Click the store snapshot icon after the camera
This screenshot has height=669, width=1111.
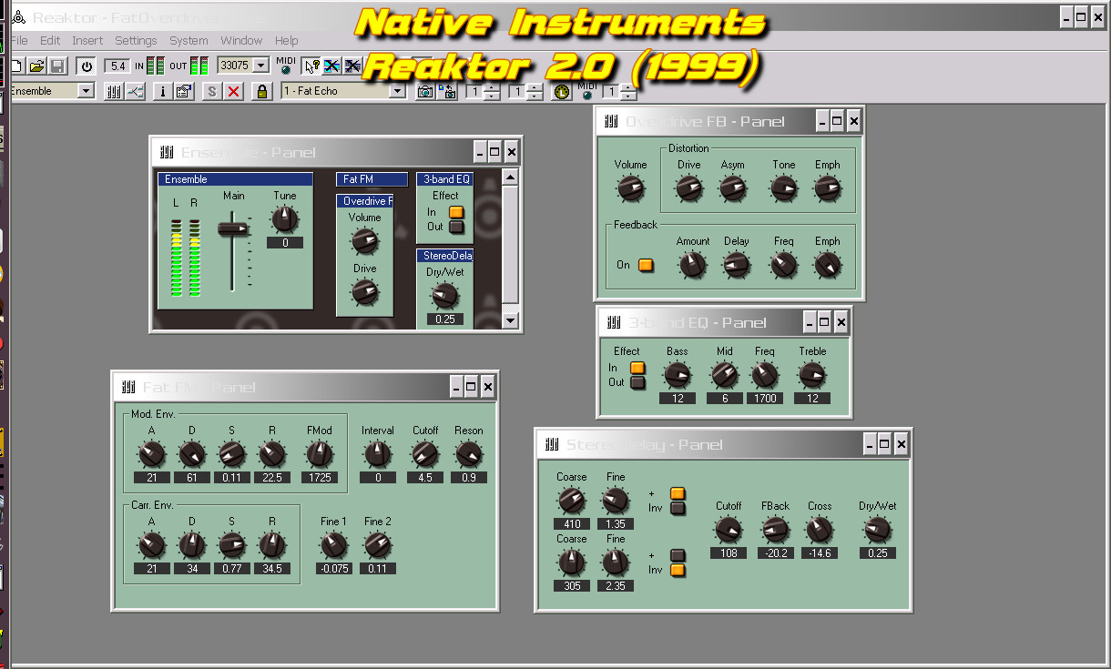pos(446,91)
